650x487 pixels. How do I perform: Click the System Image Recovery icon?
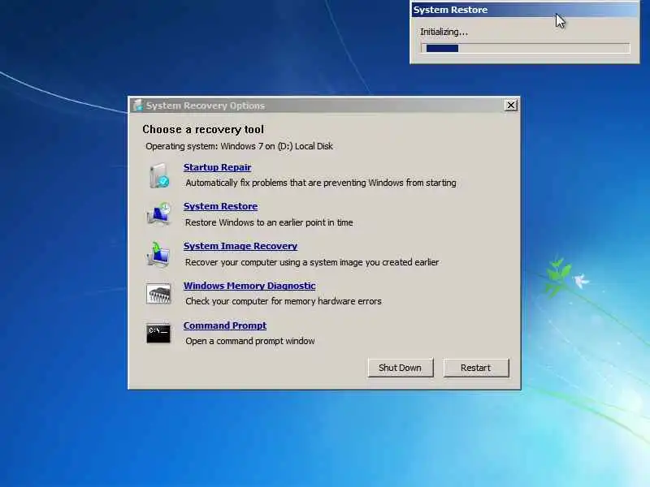[158, 254]
